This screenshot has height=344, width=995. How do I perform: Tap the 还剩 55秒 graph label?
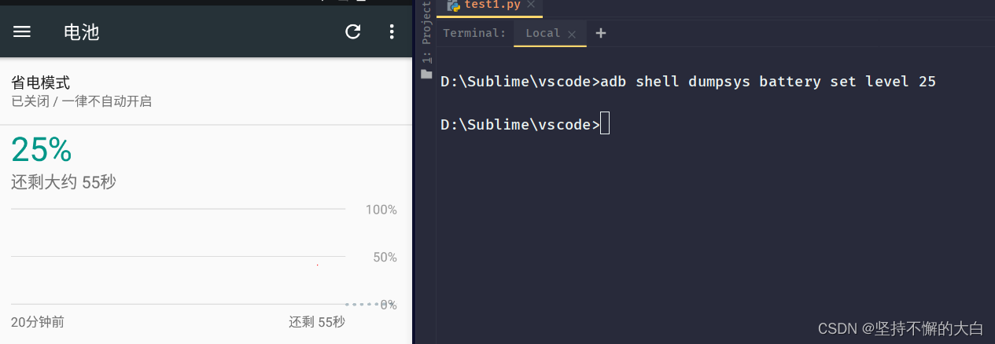pos(317,322)
